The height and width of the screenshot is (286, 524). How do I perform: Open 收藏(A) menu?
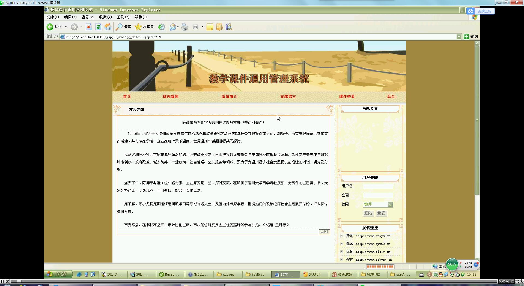click(x=105, y=17)
